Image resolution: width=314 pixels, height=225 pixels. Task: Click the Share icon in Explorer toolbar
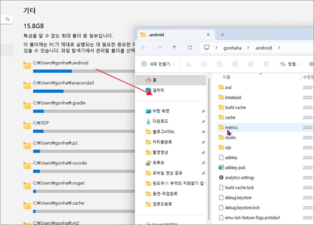pyautogui.click(x=251, y=64)
